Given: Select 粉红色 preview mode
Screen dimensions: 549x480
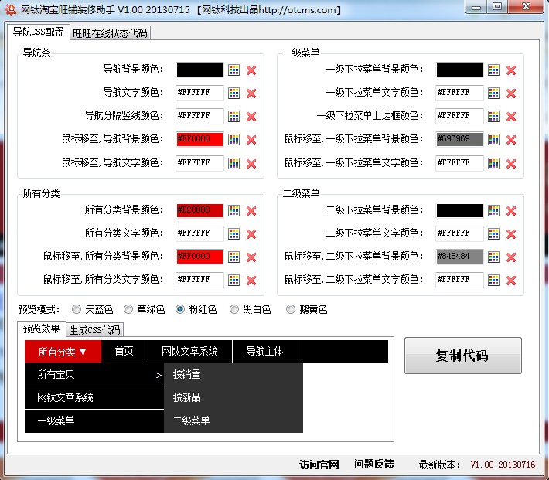Looking at the screenshot, I should (180, 309).
